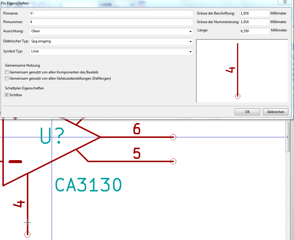294x240 pixels.
Task: Click the Grösse der Nummerierung value field
Action: (254, 22)
